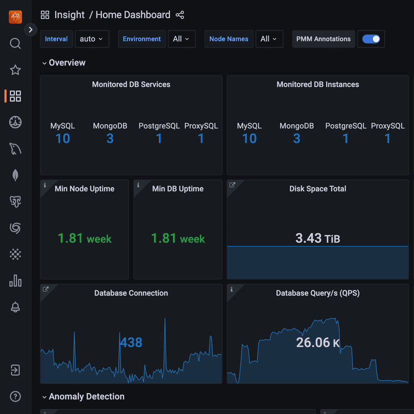Share the Home Dashboard using the share icon
The width and height of the screenshot is (414, 414).
tap(179, 15)
